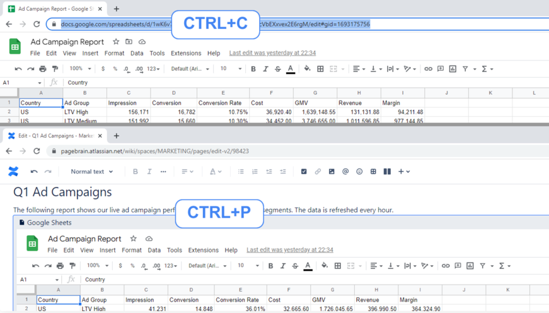Open the Insert menu in the upper Google Sheets

[x=90, y=53]
